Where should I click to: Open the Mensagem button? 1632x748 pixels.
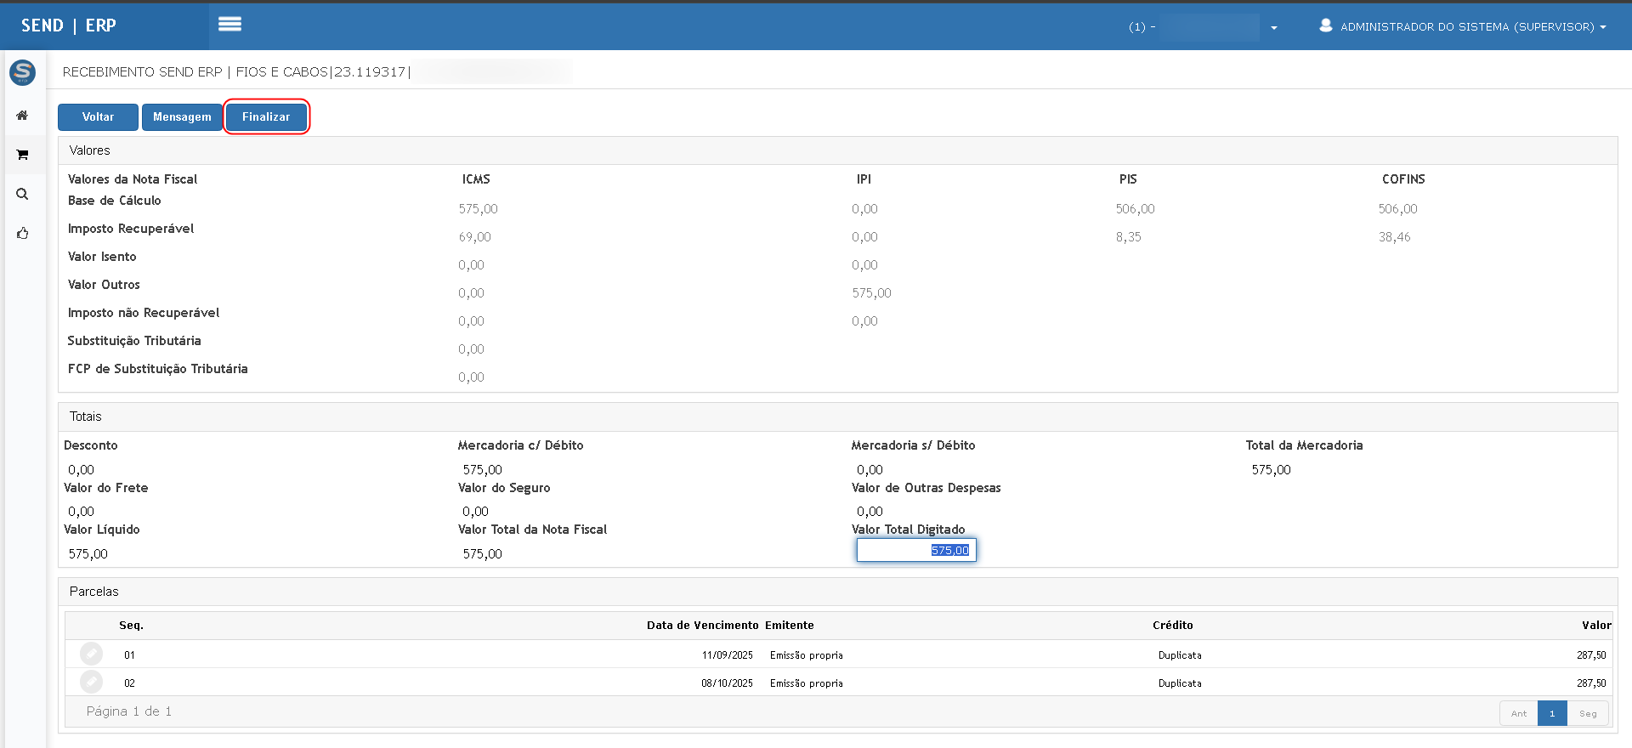click(x=182, y=116)
